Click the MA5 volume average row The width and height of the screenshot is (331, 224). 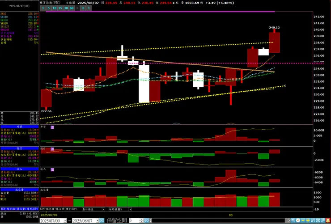[x=19, y=196]
